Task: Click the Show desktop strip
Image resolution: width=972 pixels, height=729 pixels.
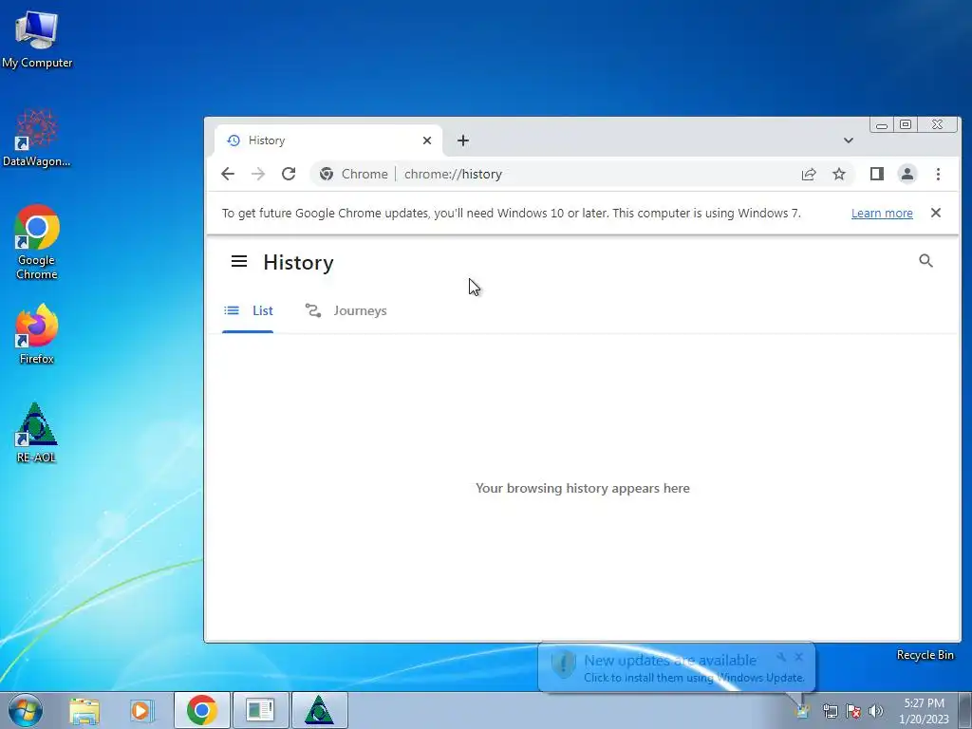Action: (x=965, y=711)
